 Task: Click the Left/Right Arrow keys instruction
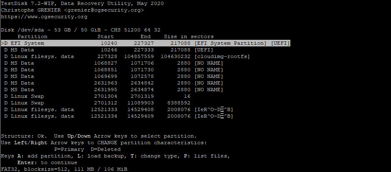(104, 143)
